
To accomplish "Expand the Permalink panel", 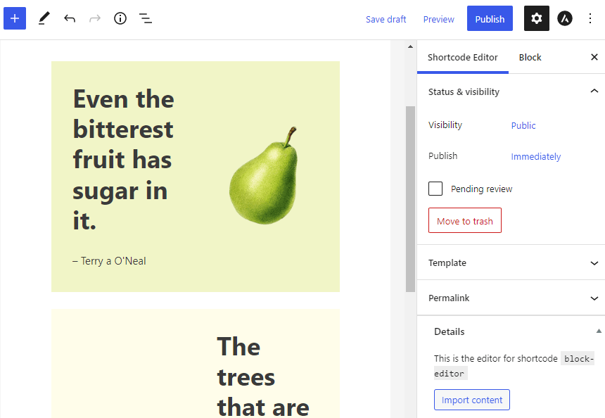I will coord(511,298).
